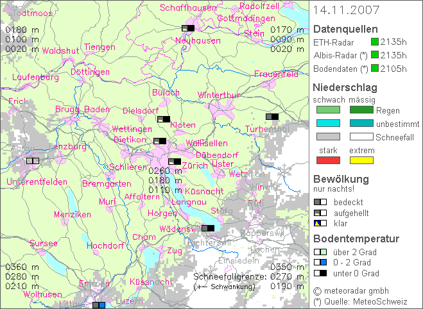This screenshot has height=309, width=423.
Task: Click the green ETH-Radar status indicator
Action: pyautogui.click(x=375, y=42)
